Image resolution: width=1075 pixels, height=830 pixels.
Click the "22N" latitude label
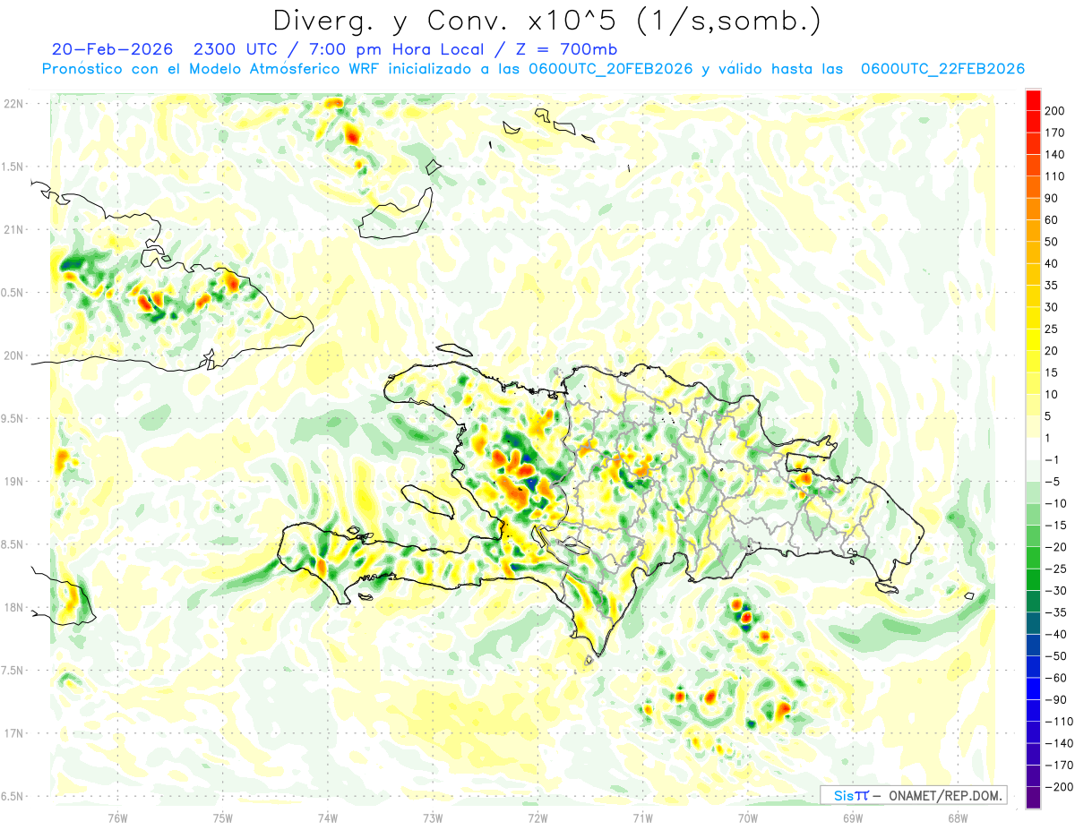(x=14, y=104)
